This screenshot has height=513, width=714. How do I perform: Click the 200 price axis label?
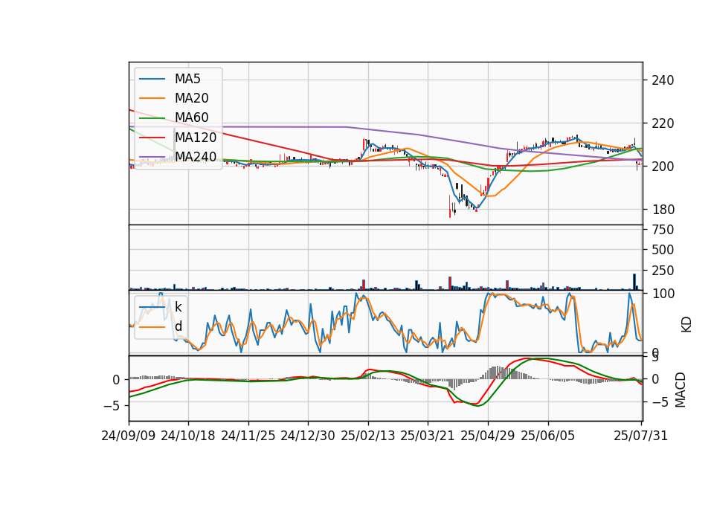(663, 167)
